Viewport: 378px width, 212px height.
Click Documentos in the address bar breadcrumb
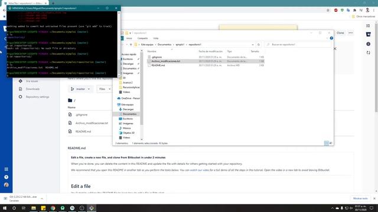click(164, 45)
